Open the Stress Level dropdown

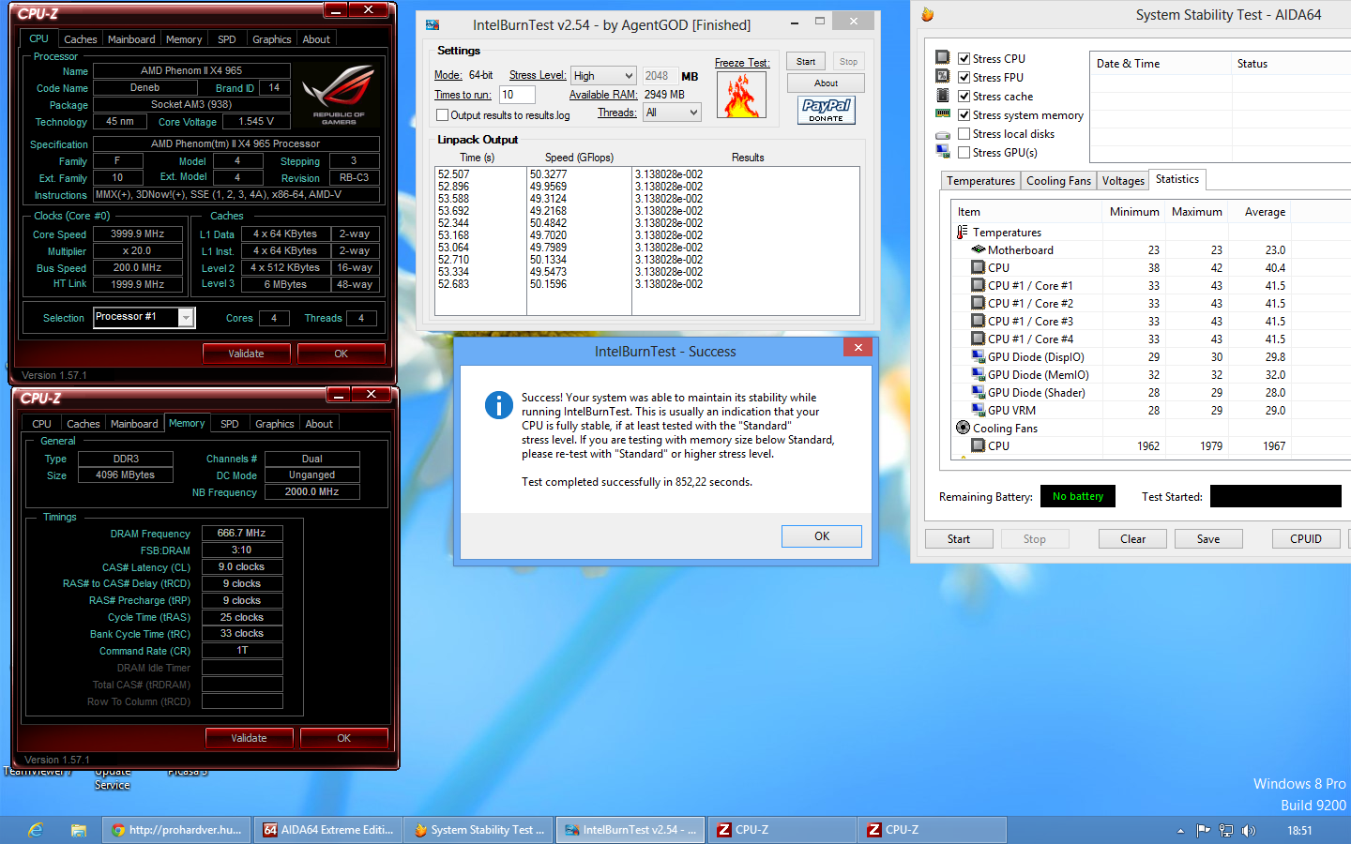coord(603,75)
